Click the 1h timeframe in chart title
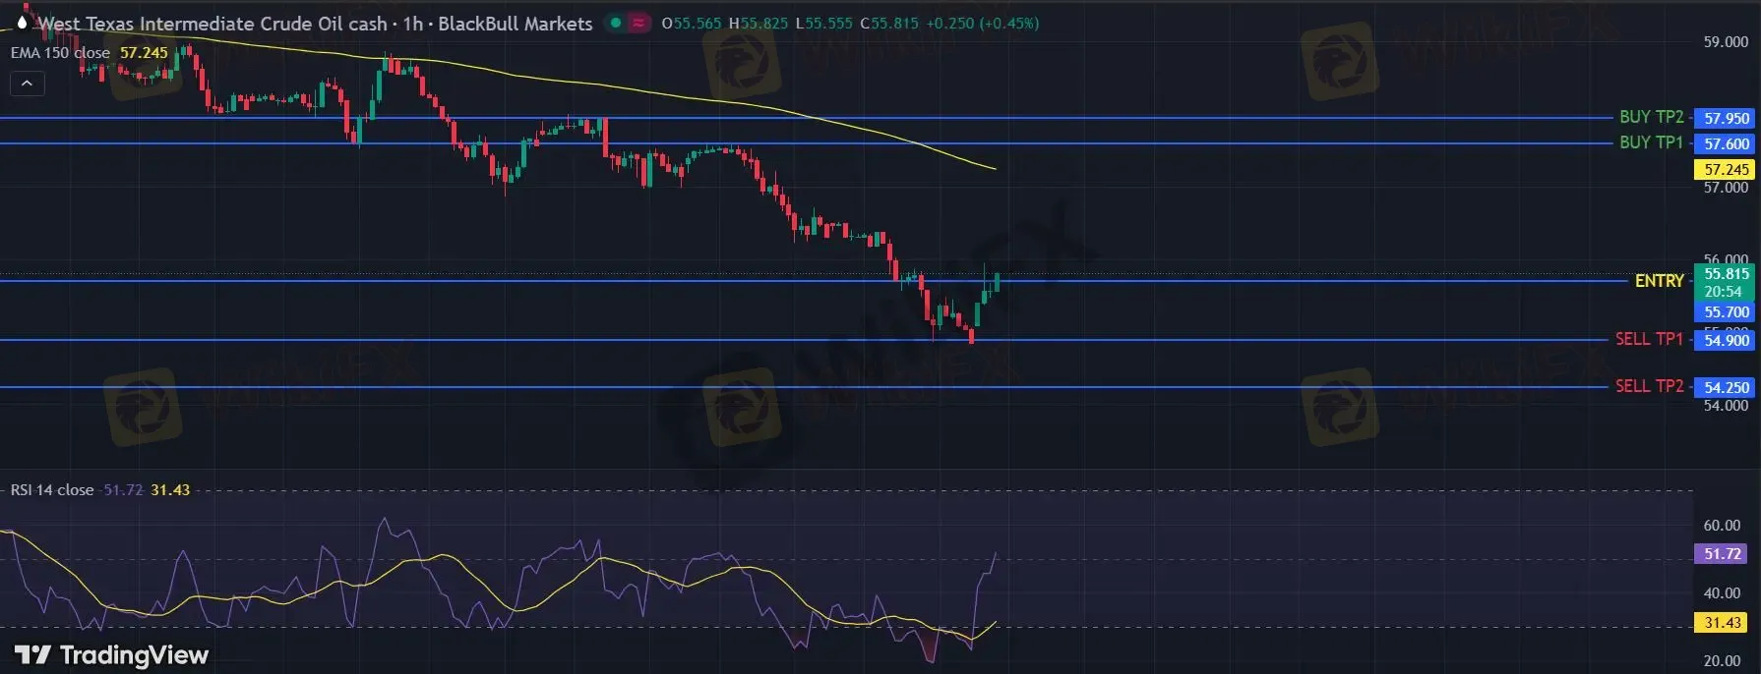1761x674 pixels. click(412, 24)
